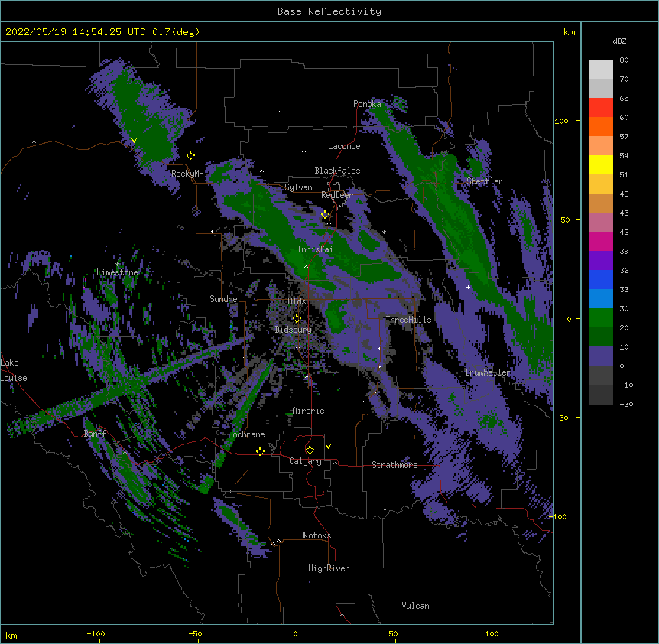The width and height of the screenshot is (659, 644).
Task: Pick the orange 60-57 dBZ legend swatch
Action: [x=601, y=126]
